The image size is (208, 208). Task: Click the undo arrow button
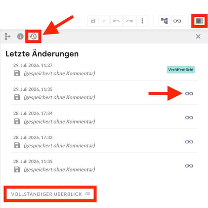click(x=117, y=21)
